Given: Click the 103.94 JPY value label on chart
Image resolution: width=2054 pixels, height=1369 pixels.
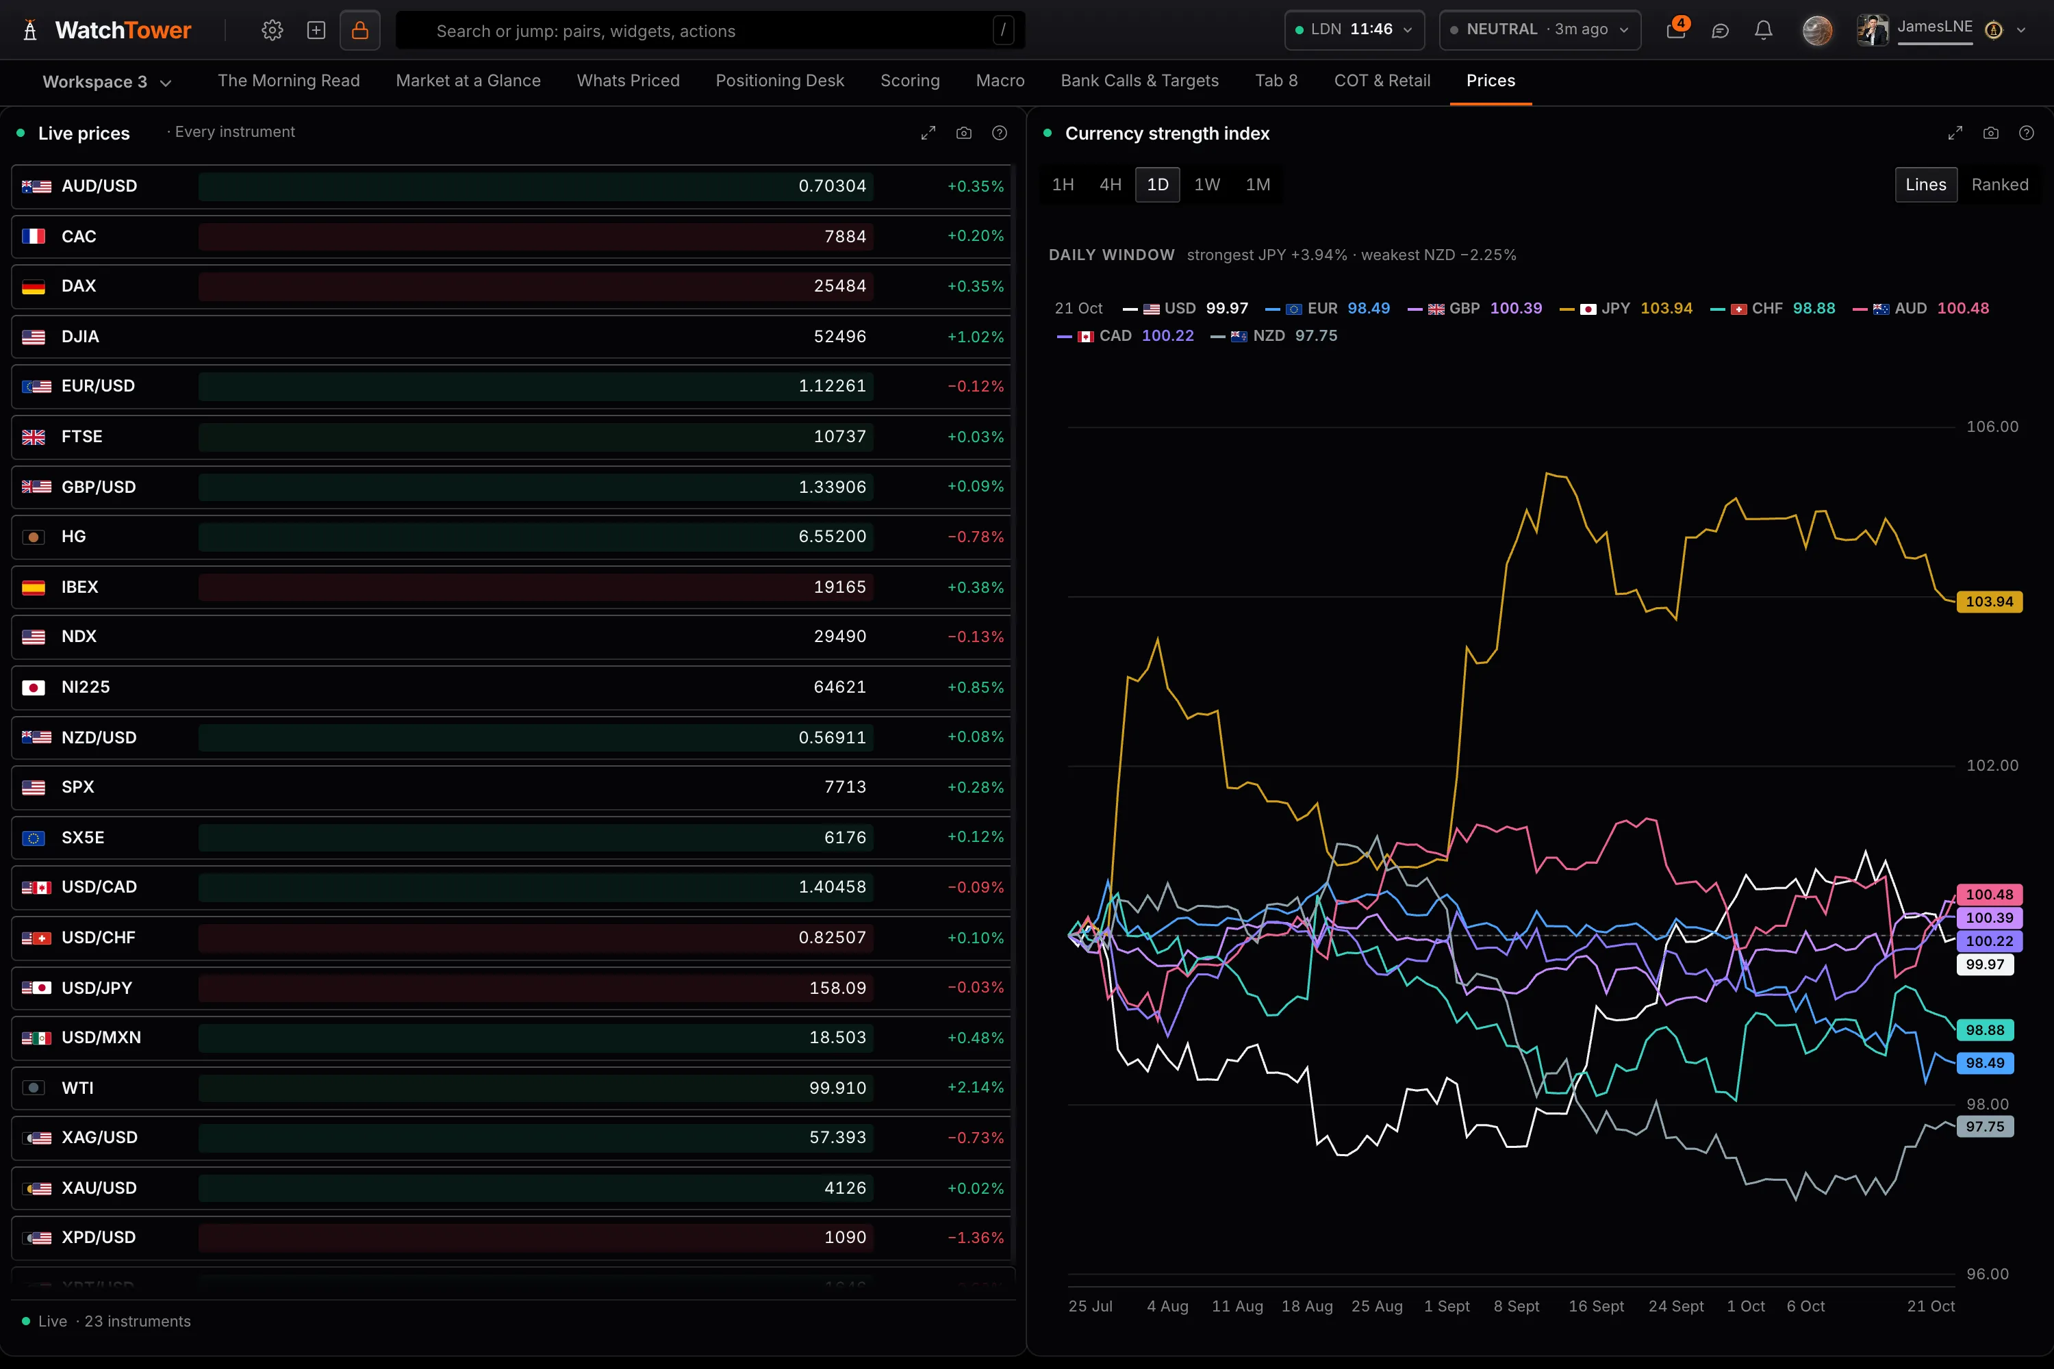Looking at the screenshot, I should (x=1988, y=602).
